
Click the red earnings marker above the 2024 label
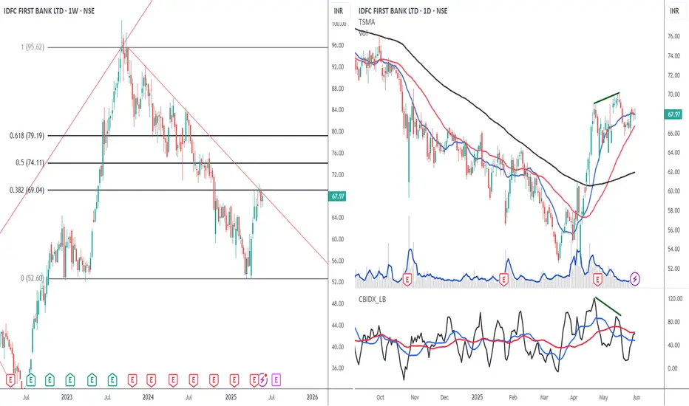[x=151, y=379]
